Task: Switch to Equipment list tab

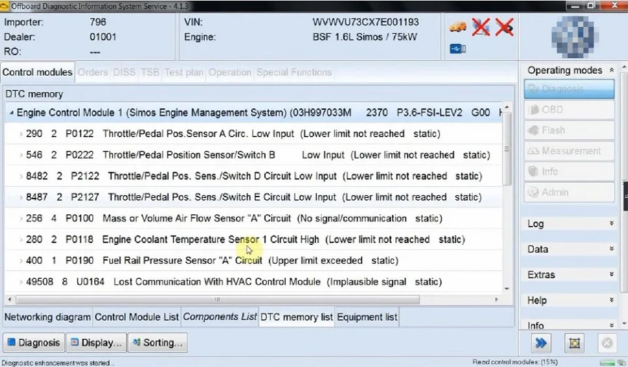Action: pos(367,317)
